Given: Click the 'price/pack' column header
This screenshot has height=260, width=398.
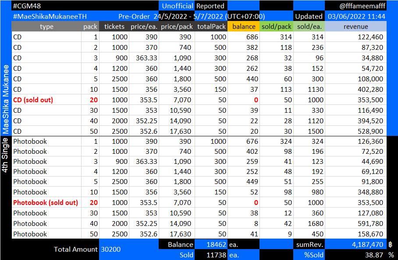Looking at the screenshot, I should click(x=177, y=26).
